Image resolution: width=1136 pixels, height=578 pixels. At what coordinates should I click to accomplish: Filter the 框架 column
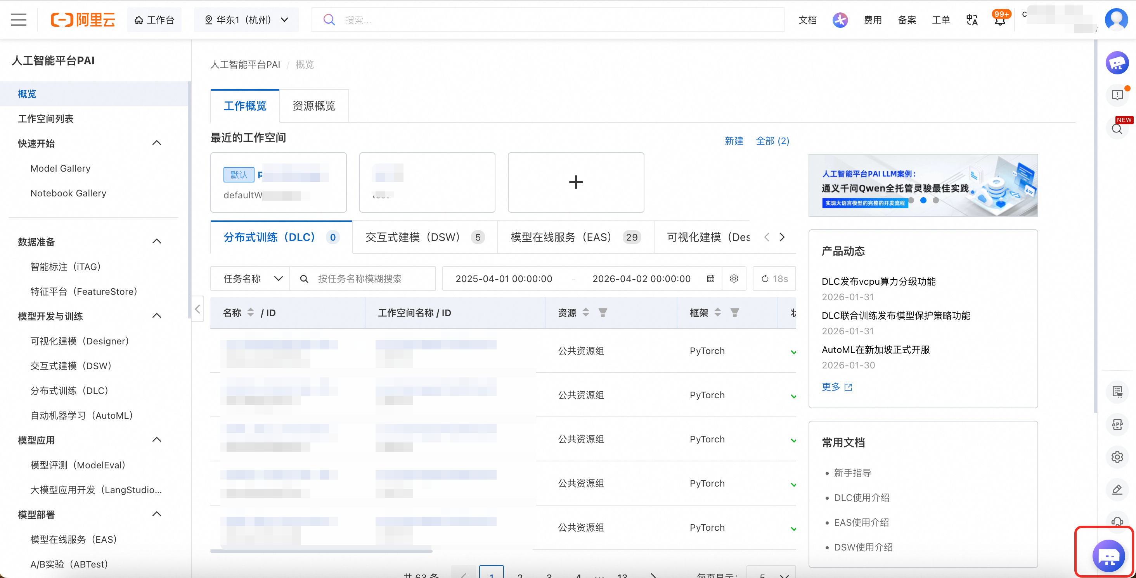coord(735,313)
